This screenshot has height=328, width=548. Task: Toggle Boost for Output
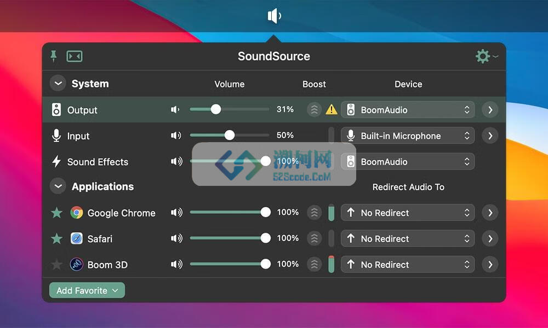[314, 110]
